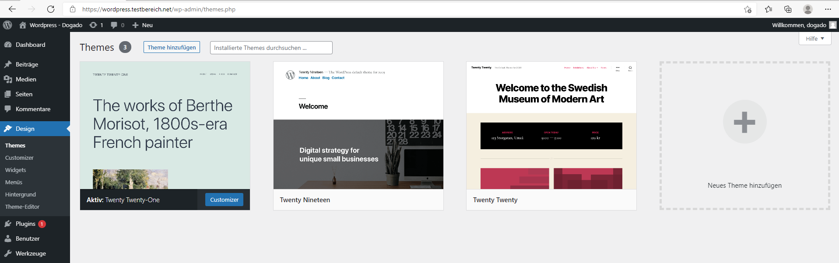Click the browser address bar URL
The height and width of the screenshot is (263, 839).
tap(159, 9)
